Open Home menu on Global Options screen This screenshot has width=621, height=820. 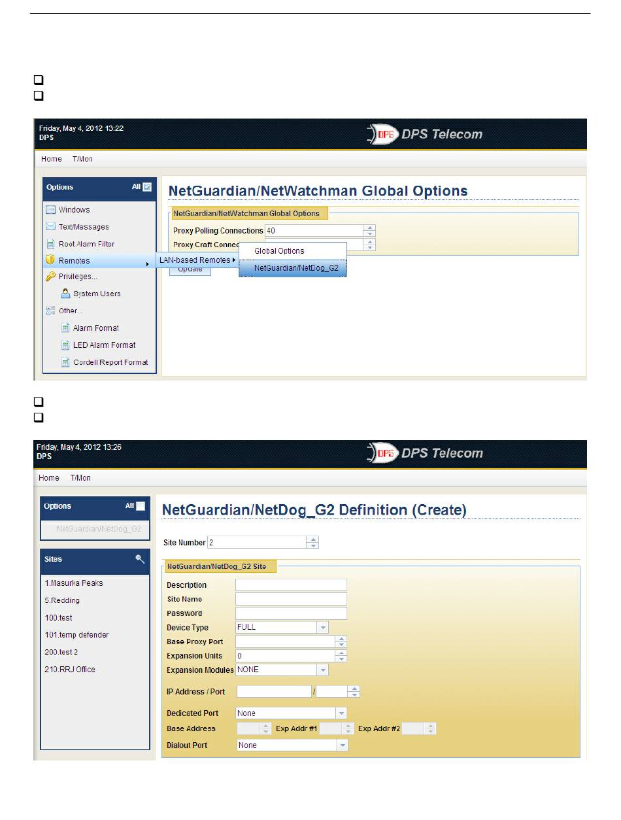[x=52, y=159]
